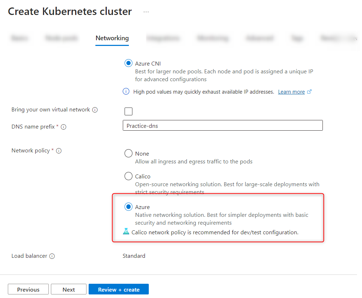Screen dimensions: 362x298
Task: Go to the Next step
Action: click(69, 289)
